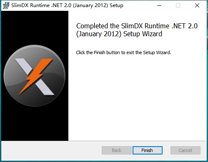The width and height of the screenshot is (208, 162).
Task: Click the circular SlimDX logo
Action: pyautogui.click(x=35, y=76)
